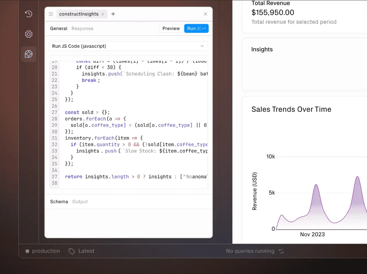Click the 5k y-axis label
The image size is (367, 274).
coord(272,193)
